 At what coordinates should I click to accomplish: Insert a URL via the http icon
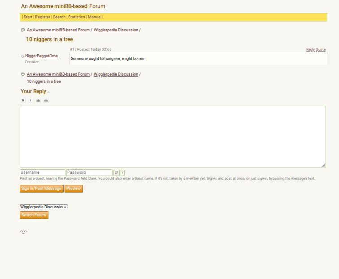point(46,100)
